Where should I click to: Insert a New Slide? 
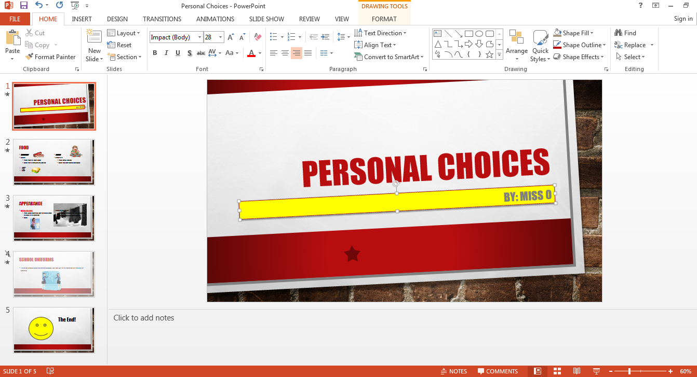(94, 46)
